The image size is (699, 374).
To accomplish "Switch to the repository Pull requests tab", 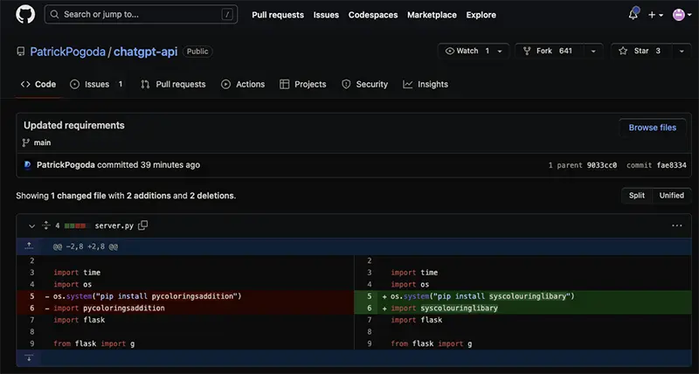I will point(173,84).
